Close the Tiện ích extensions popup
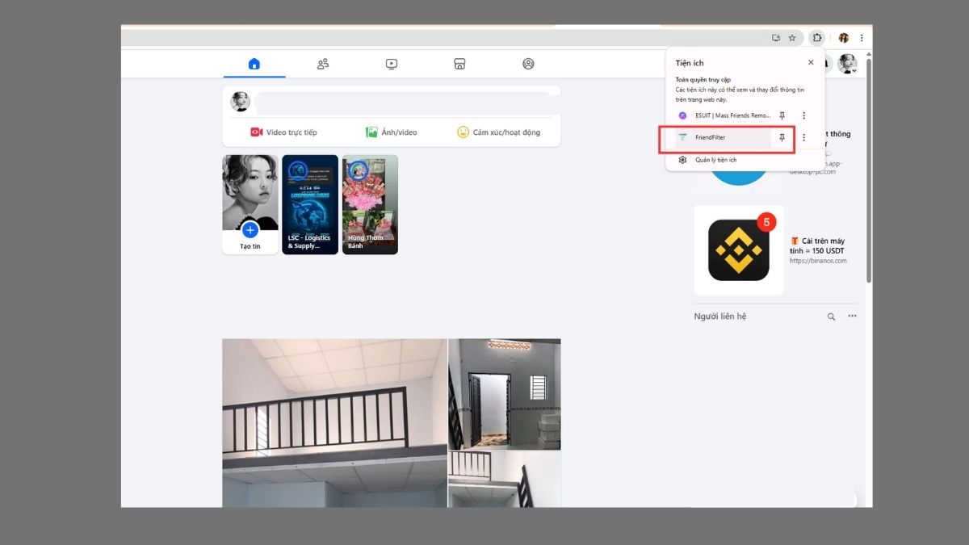The height and width of the screenshot is (545, 969). [811, 62]
